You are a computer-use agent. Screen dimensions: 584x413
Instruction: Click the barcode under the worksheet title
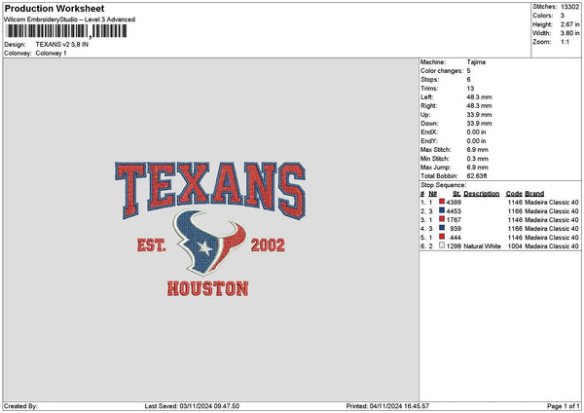66,31
